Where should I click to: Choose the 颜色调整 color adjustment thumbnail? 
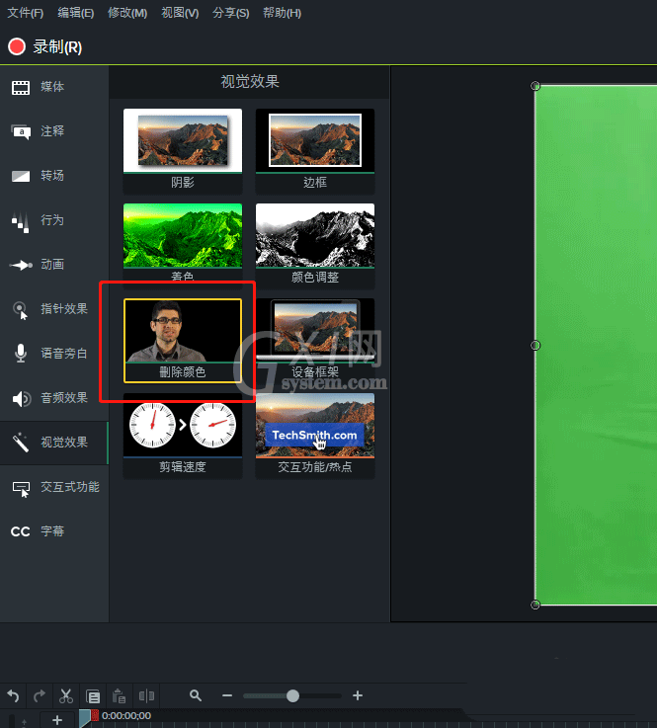click(315, 245)
